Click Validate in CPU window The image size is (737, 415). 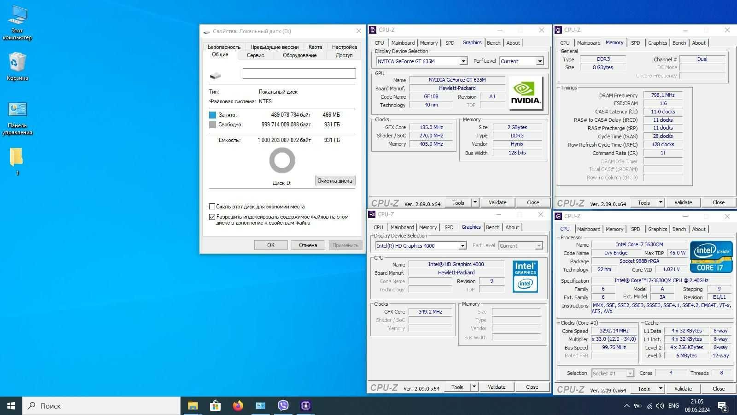(x=683, y=389)
